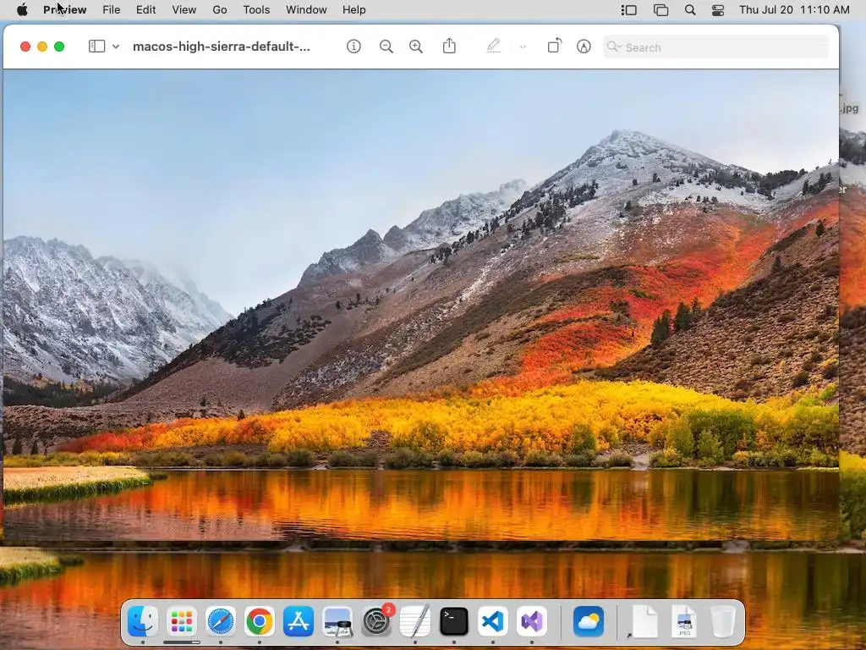
Task: Open the File menu
Action: click(111, 10)
